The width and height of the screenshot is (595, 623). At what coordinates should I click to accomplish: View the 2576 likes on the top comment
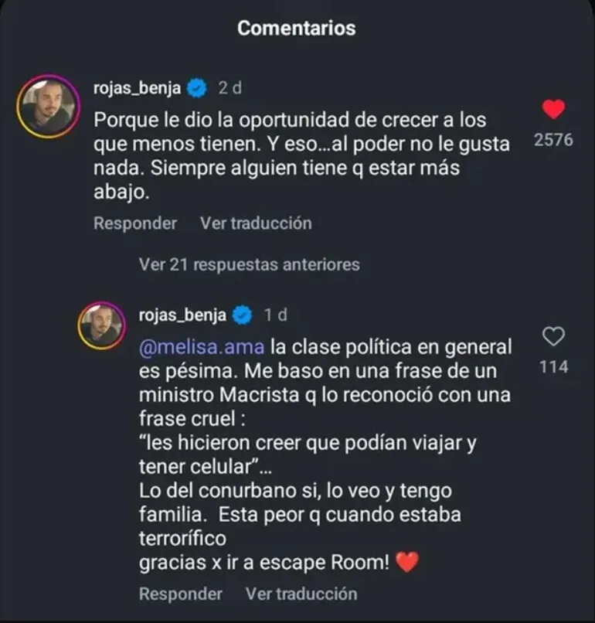553,141
